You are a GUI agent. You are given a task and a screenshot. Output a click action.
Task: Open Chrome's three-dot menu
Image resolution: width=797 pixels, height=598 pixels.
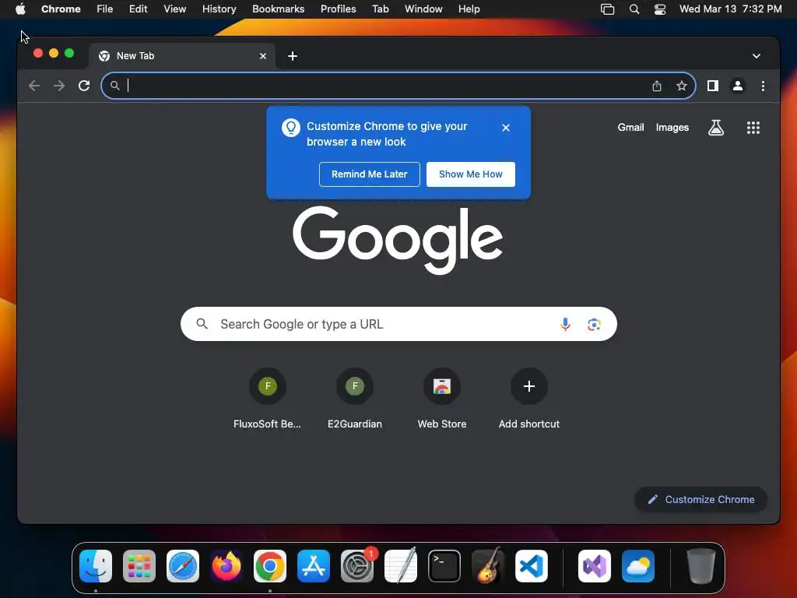click(763, 86)
